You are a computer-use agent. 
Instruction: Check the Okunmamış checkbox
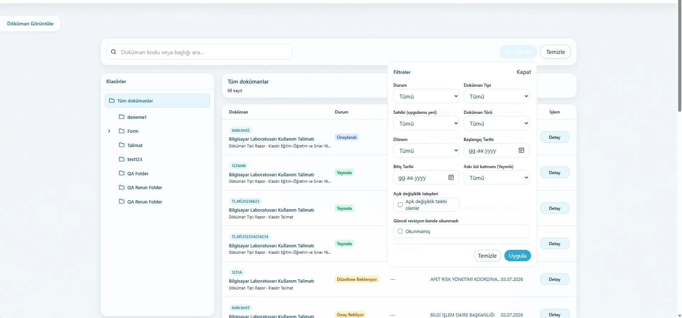(x=400, y=231)
